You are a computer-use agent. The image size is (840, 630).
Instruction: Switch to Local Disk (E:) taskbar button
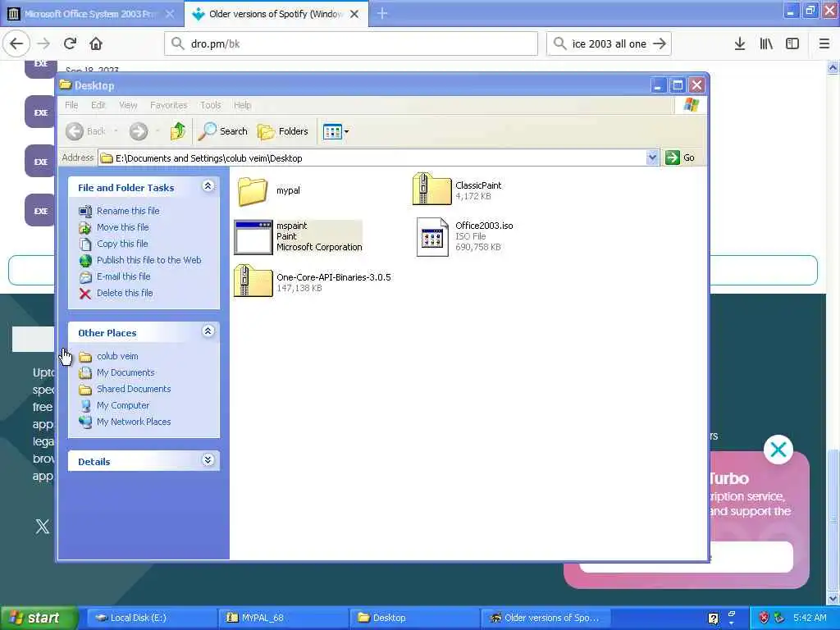(151, 619)
